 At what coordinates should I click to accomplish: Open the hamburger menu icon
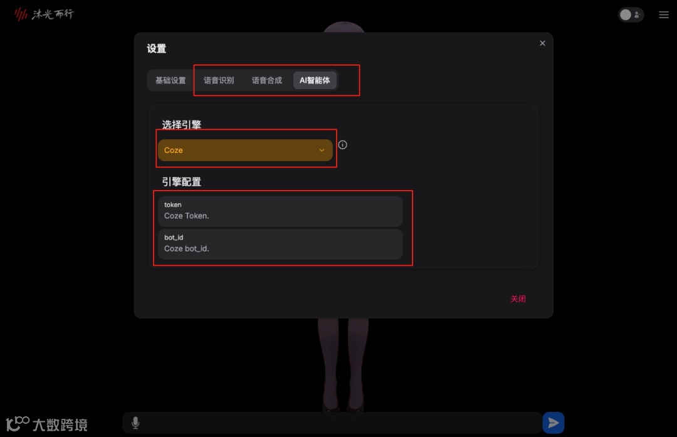[664, 15]
